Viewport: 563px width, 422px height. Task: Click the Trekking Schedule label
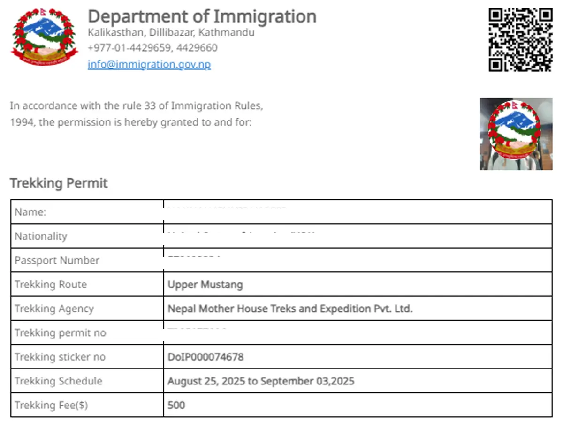(x=58, y=381)
